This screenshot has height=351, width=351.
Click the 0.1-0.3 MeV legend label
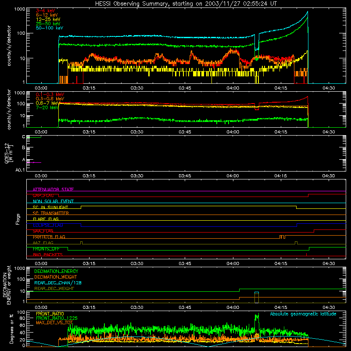[x=50, y=94]
